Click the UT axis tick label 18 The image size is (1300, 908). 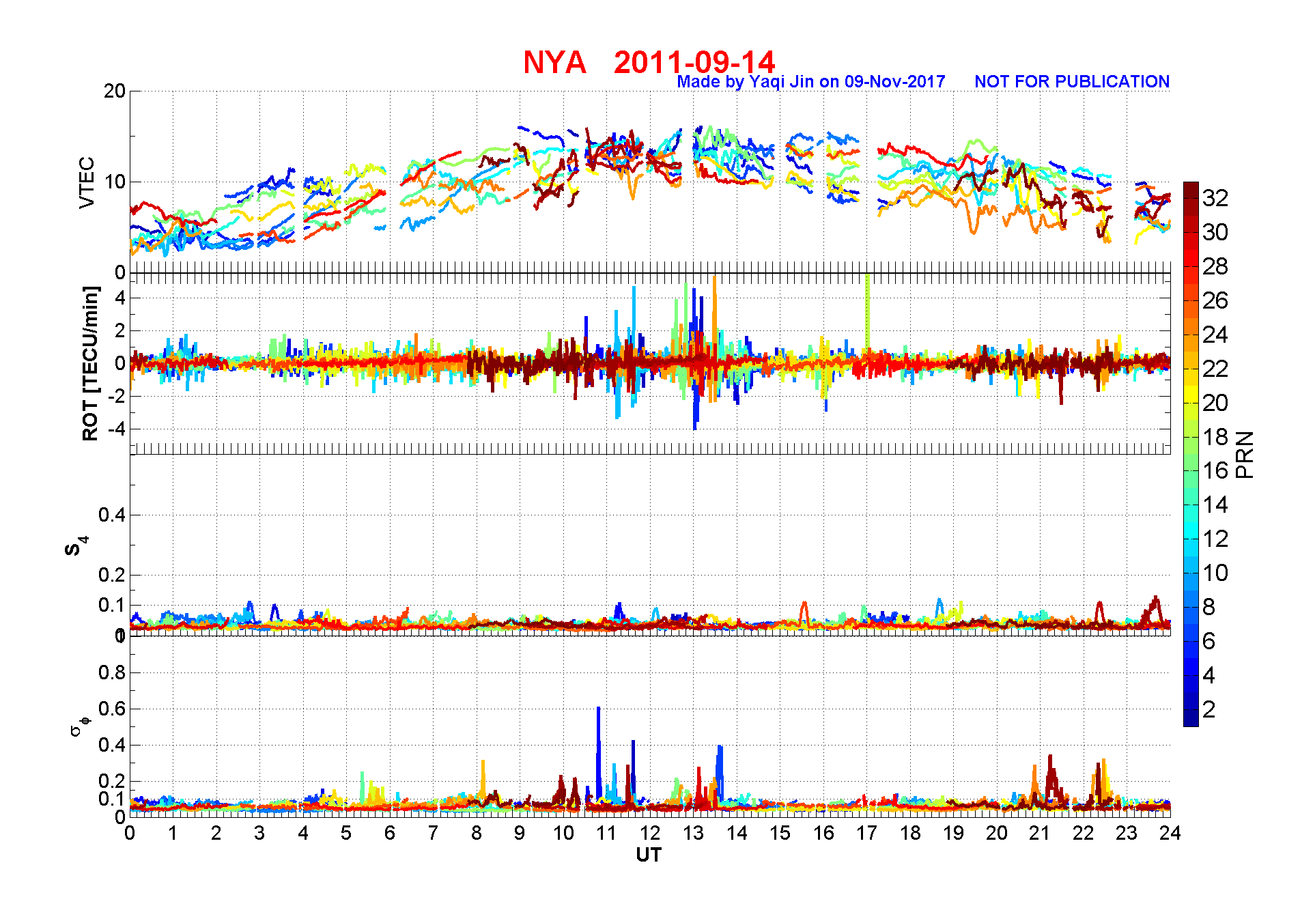pyautogui.click(x=910, y=833)
